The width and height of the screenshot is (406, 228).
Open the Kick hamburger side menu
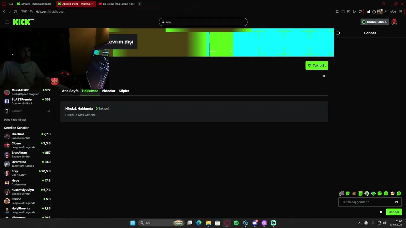pyautogui.click(x=7, y=22)
